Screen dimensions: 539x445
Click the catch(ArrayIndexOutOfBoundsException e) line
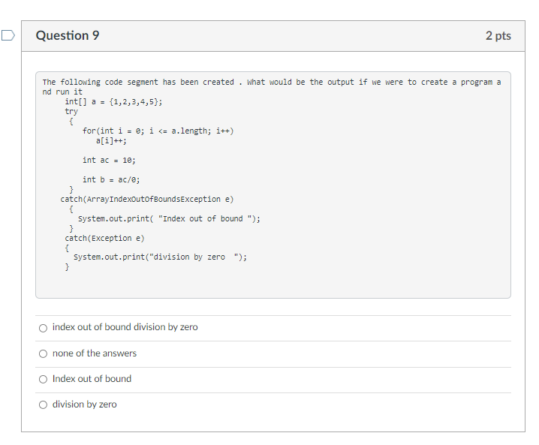pos(147,200)
